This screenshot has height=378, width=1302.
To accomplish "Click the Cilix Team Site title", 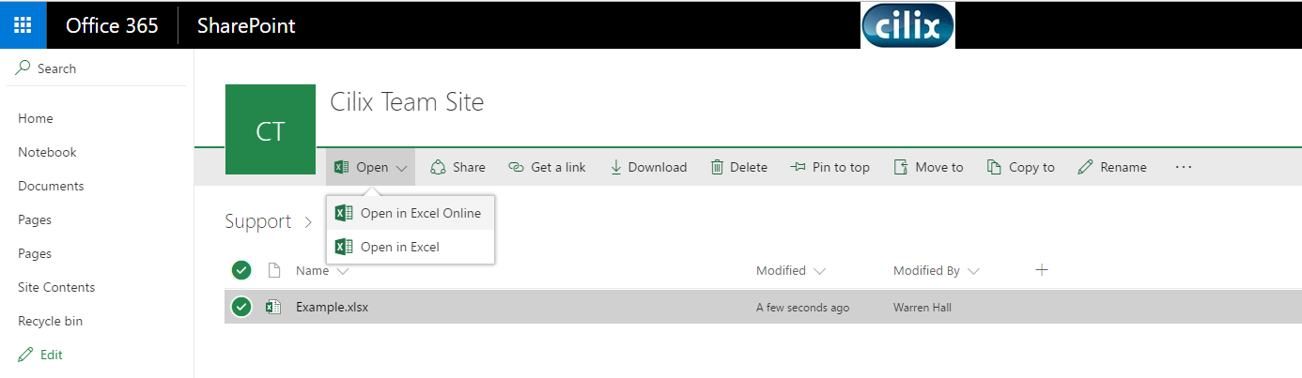I will tap(407, 101).
